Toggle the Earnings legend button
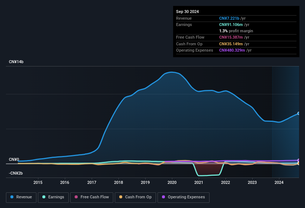 pos(53,197)
